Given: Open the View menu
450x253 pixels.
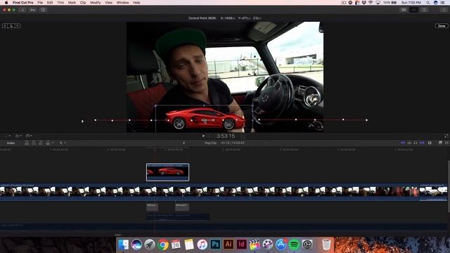Looking at the screenshot, I should [108, 3].
